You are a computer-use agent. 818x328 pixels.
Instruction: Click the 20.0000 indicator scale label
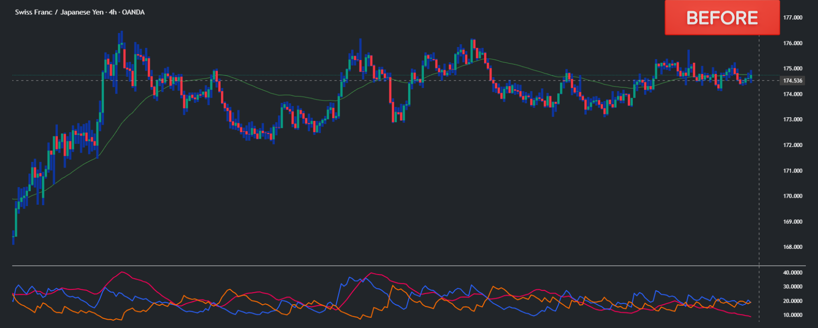click(x=792, y=301)
